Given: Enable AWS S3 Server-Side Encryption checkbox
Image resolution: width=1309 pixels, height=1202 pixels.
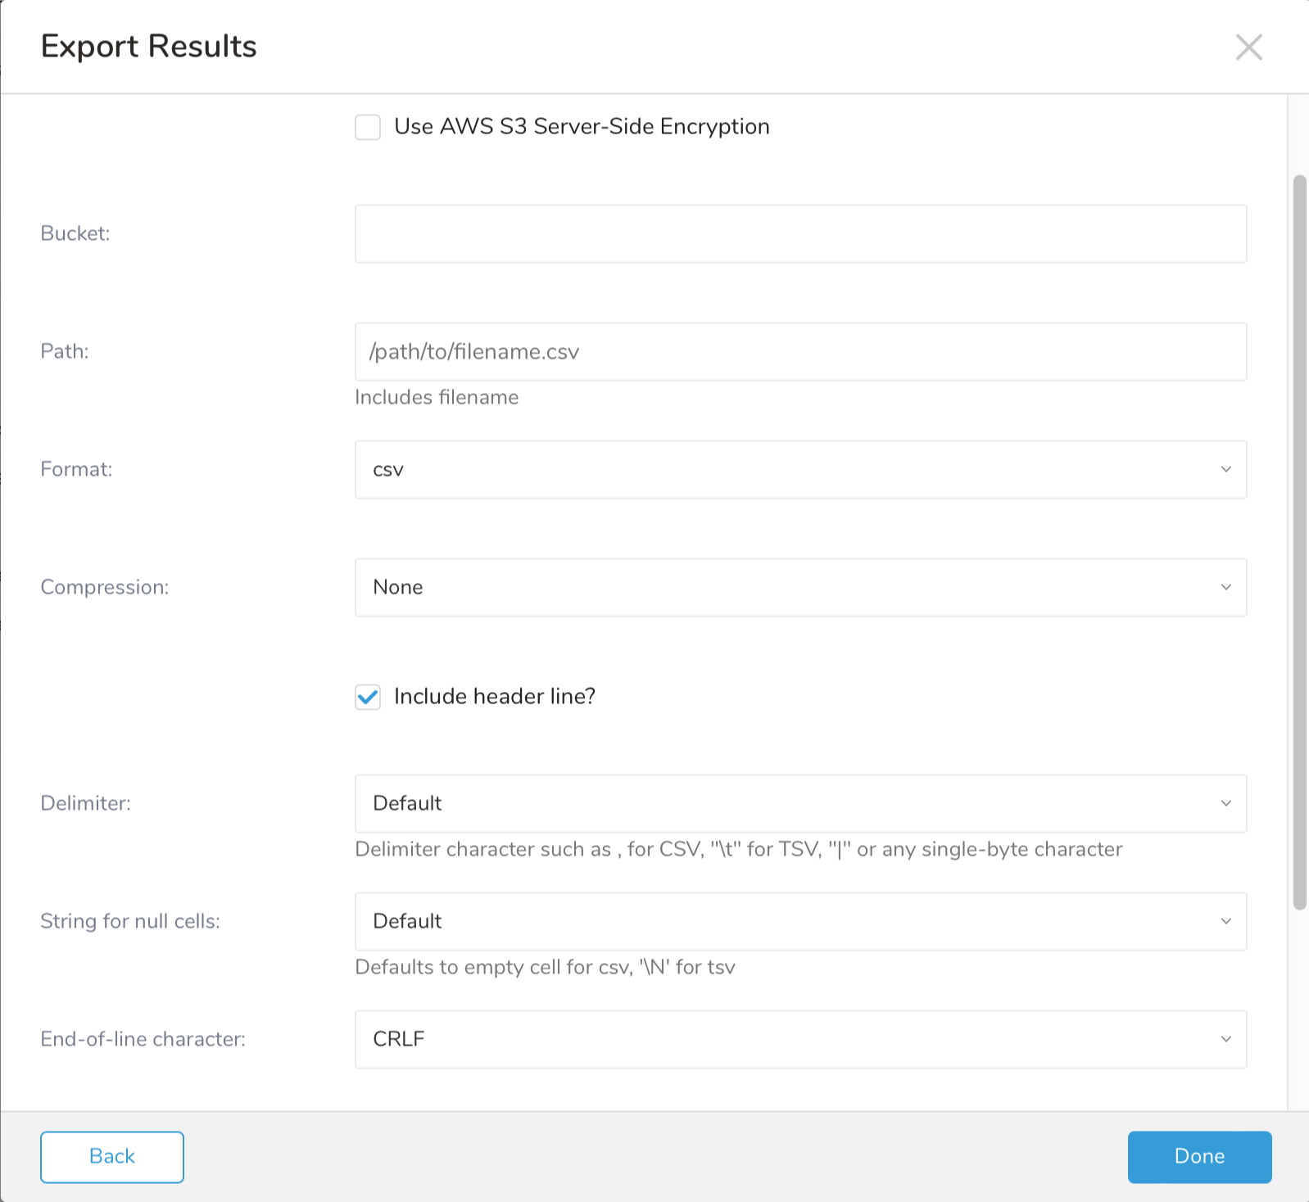Looking at the screenshot, I should pyautogui.click(x=368, y=128).
